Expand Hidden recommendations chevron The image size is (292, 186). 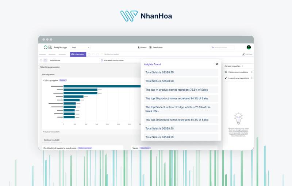click(252, 72)
